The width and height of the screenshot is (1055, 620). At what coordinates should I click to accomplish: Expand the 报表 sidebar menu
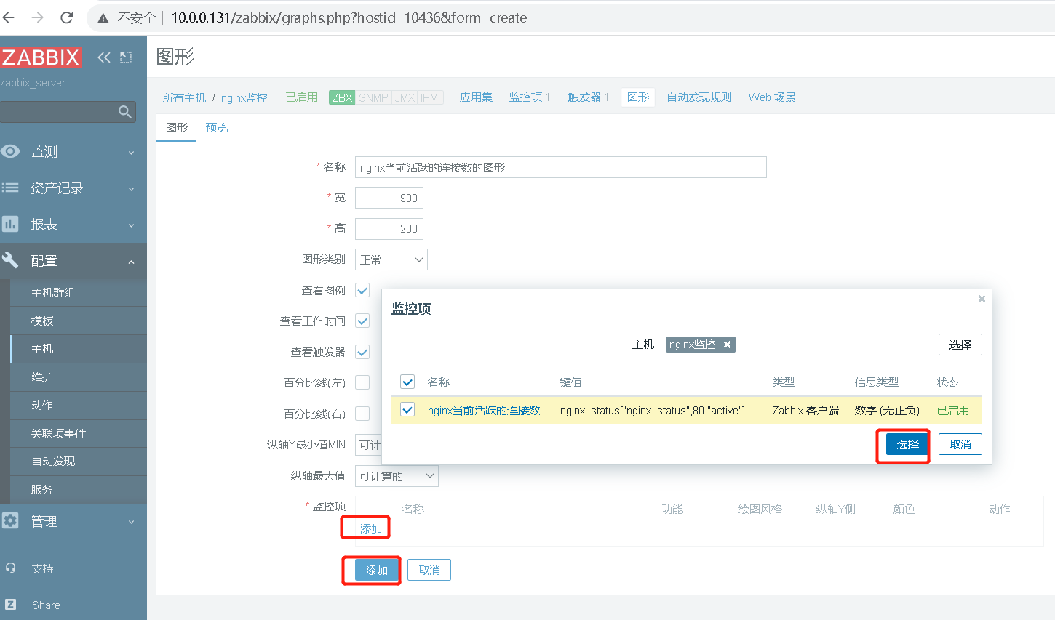pyautogui.click(x=73, y=224)
